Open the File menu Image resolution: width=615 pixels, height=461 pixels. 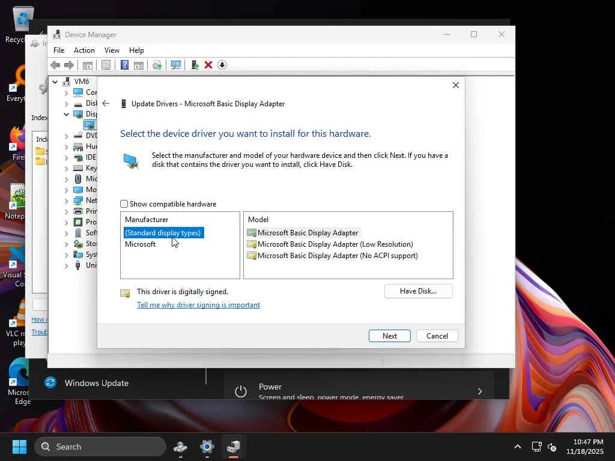(x=59, y=50)
